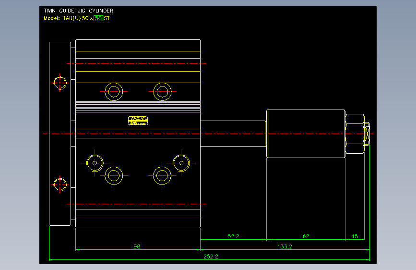Click the "ST" suffix in the model name
Screen dimensions: 416x270
click(107, 18)
